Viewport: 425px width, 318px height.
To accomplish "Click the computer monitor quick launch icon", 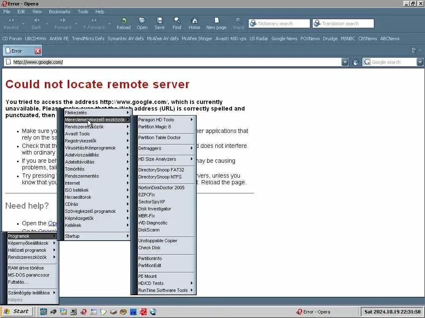I will click(x=73, y=312).
